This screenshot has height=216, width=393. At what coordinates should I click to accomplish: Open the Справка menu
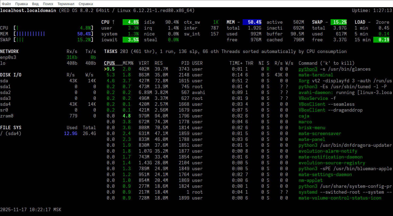point(86,4)
